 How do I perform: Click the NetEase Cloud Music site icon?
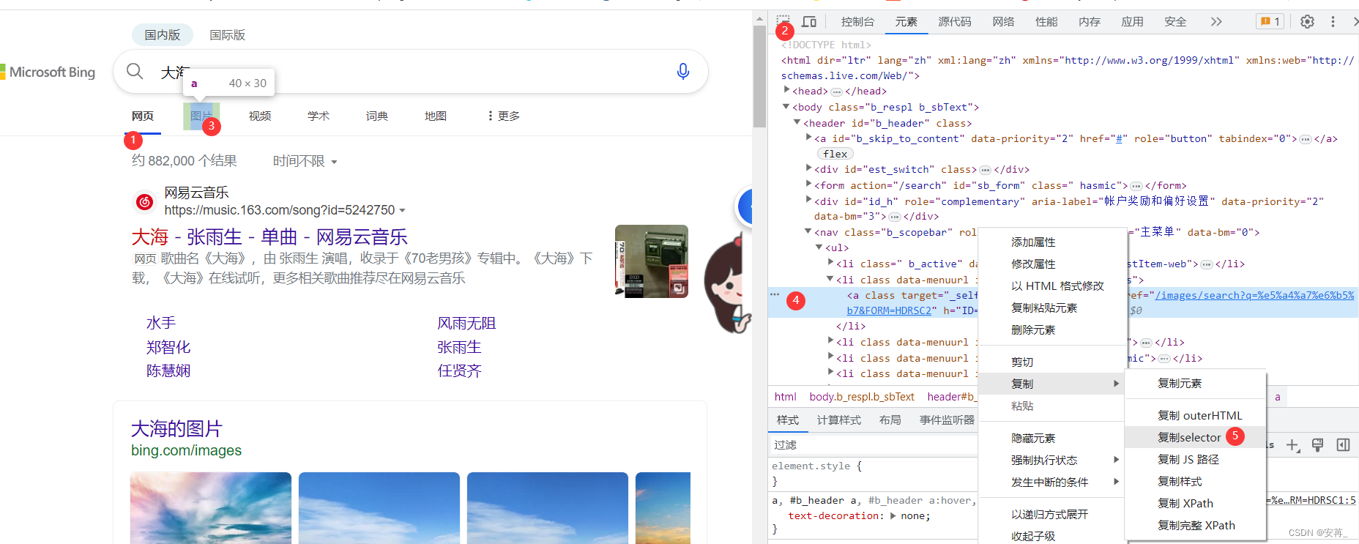(x=144, y=201)
